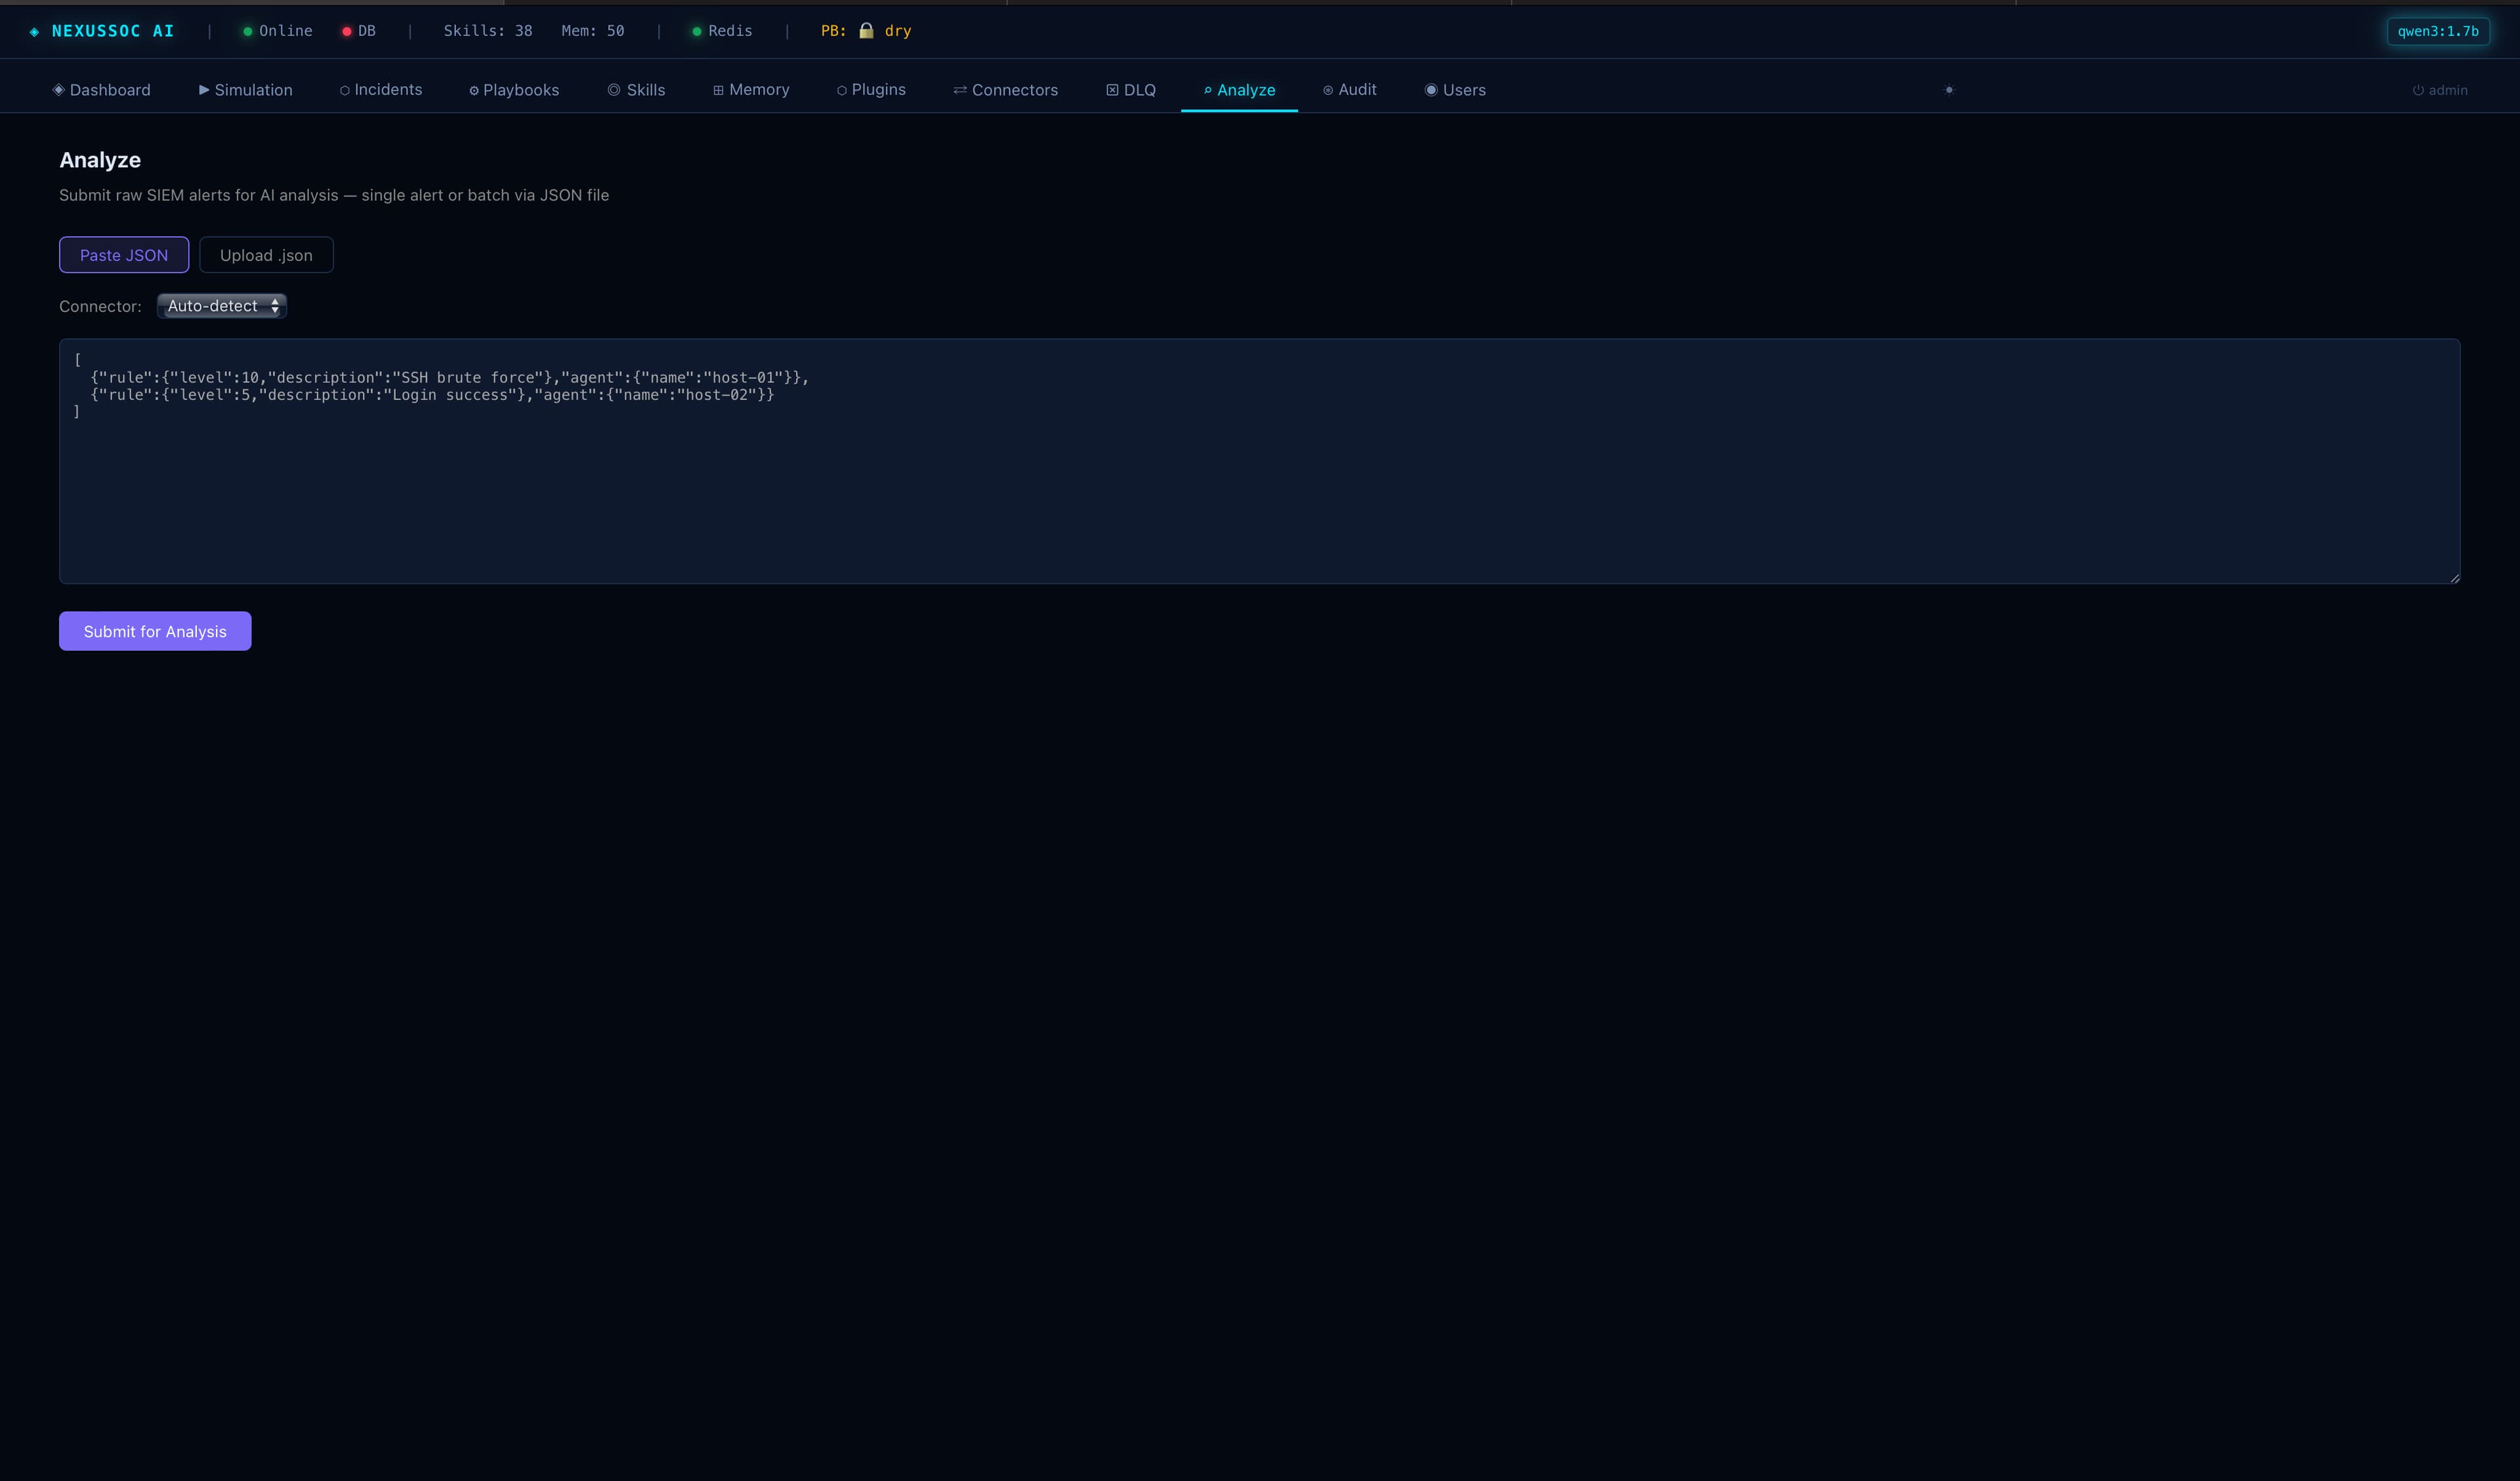This screenshot has width=2520, height=1481.
Task: Click the "Analyze" page heading
Action: pos(100,160)
